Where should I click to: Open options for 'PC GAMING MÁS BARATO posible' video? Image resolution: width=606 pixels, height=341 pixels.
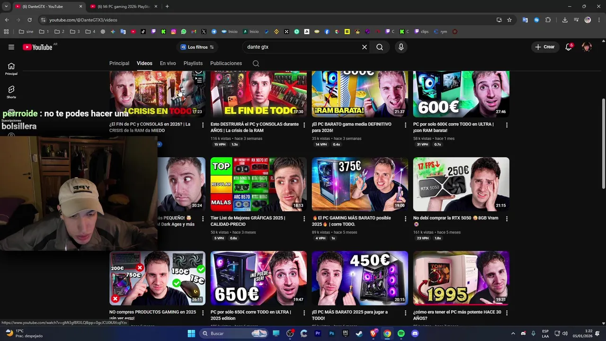click(405, 219)
